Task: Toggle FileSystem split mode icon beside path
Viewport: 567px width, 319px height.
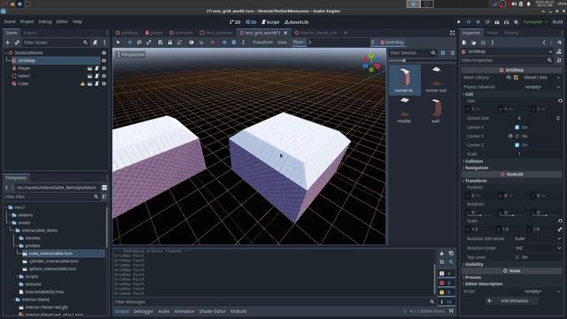Action: [105, 188]
